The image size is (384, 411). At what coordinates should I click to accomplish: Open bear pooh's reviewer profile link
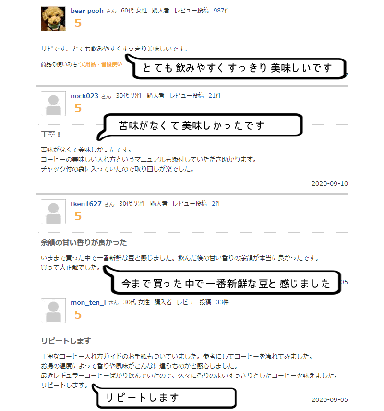[x=87, y=11]
